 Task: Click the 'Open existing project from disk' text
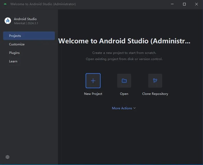(x=124, y=59)
